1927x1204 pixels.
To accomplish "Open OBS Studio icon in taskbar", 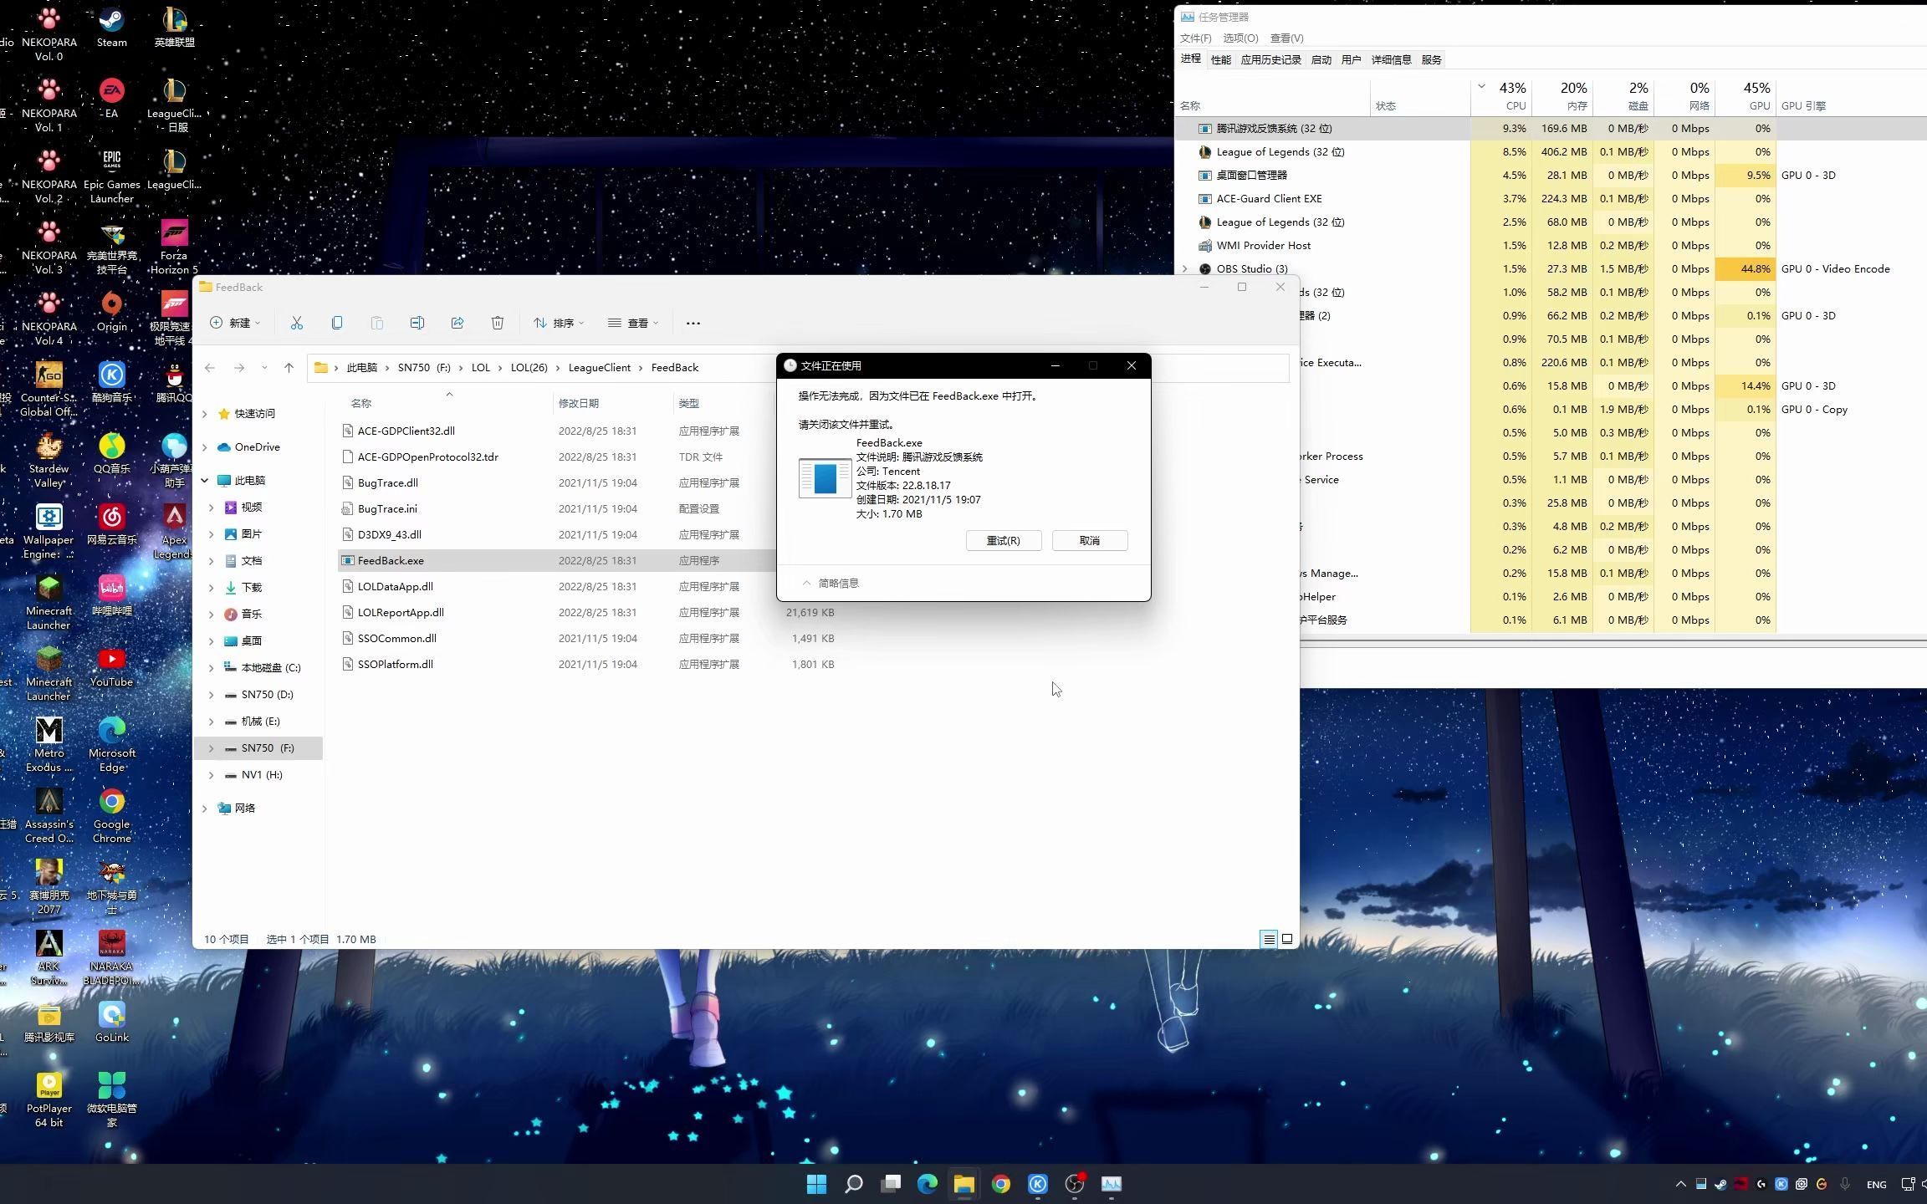I will coord(1074,1183).
